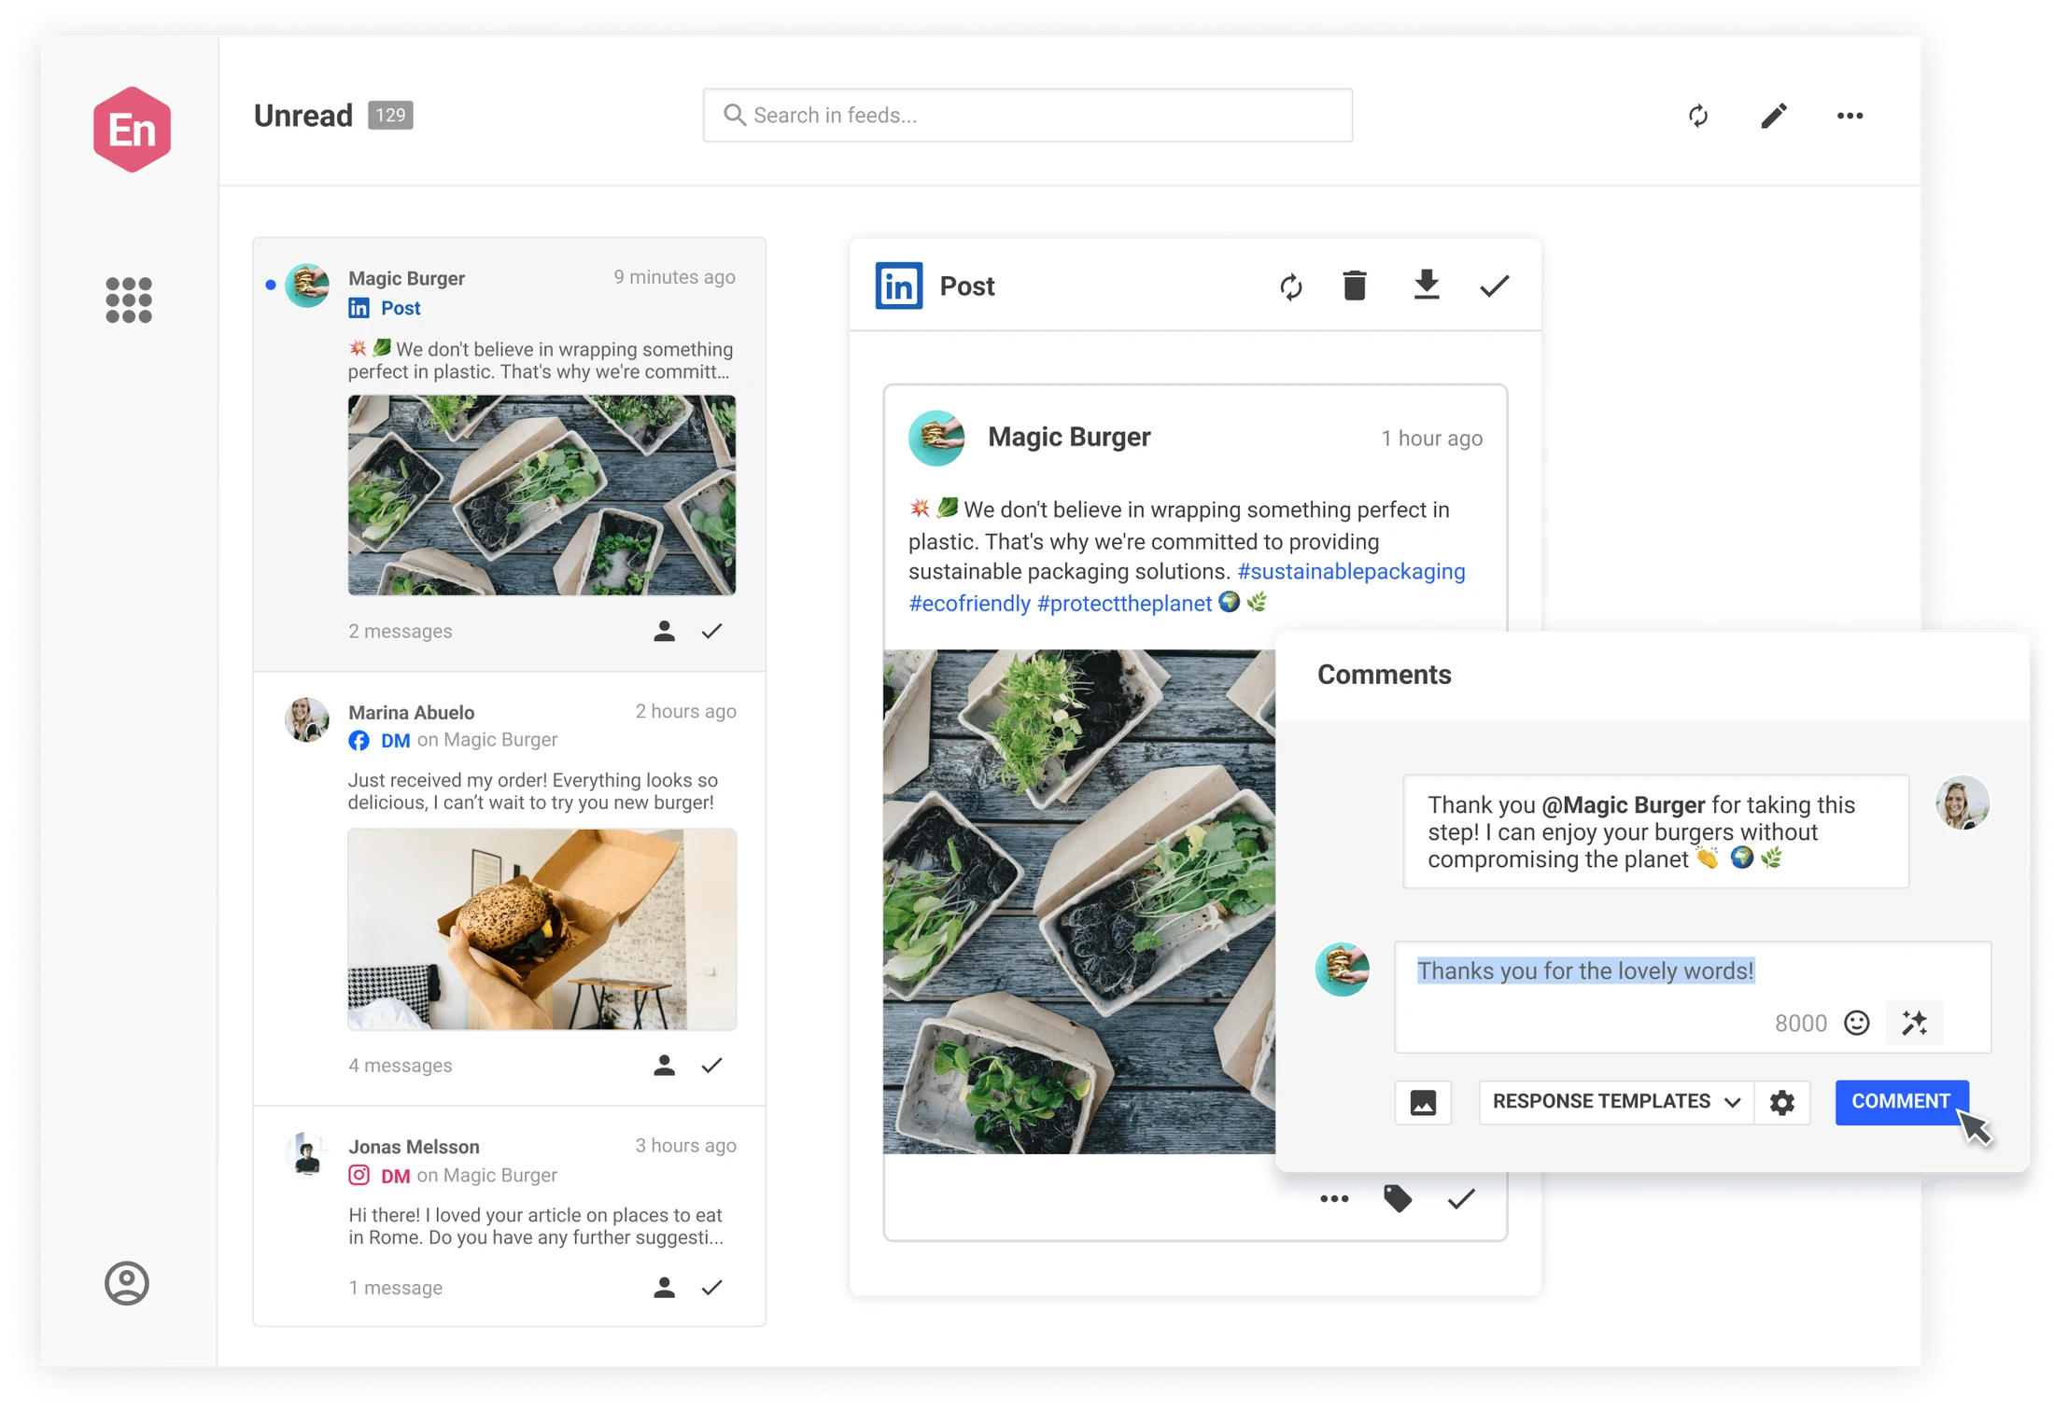Open header three-dots more options menu
Viewport: 2054px width, 1409px height.
point(1850,116)
